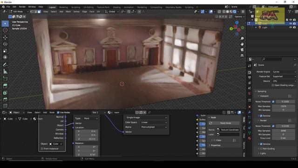Open the UV menu in viewport header

tap(98, 12)
